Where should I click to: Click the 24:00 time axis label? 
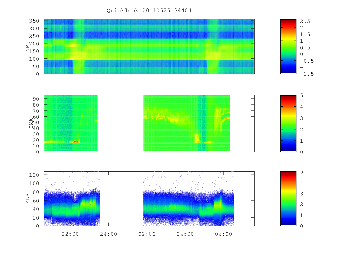108,234
